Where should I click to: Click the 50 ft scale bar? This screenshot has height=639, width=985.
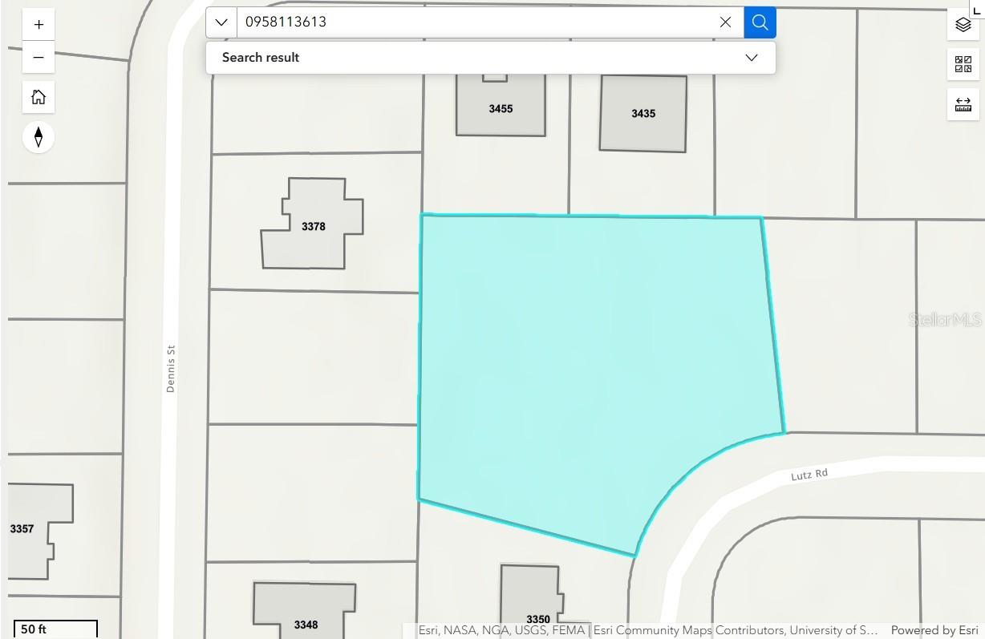click(x=55, y=629)
